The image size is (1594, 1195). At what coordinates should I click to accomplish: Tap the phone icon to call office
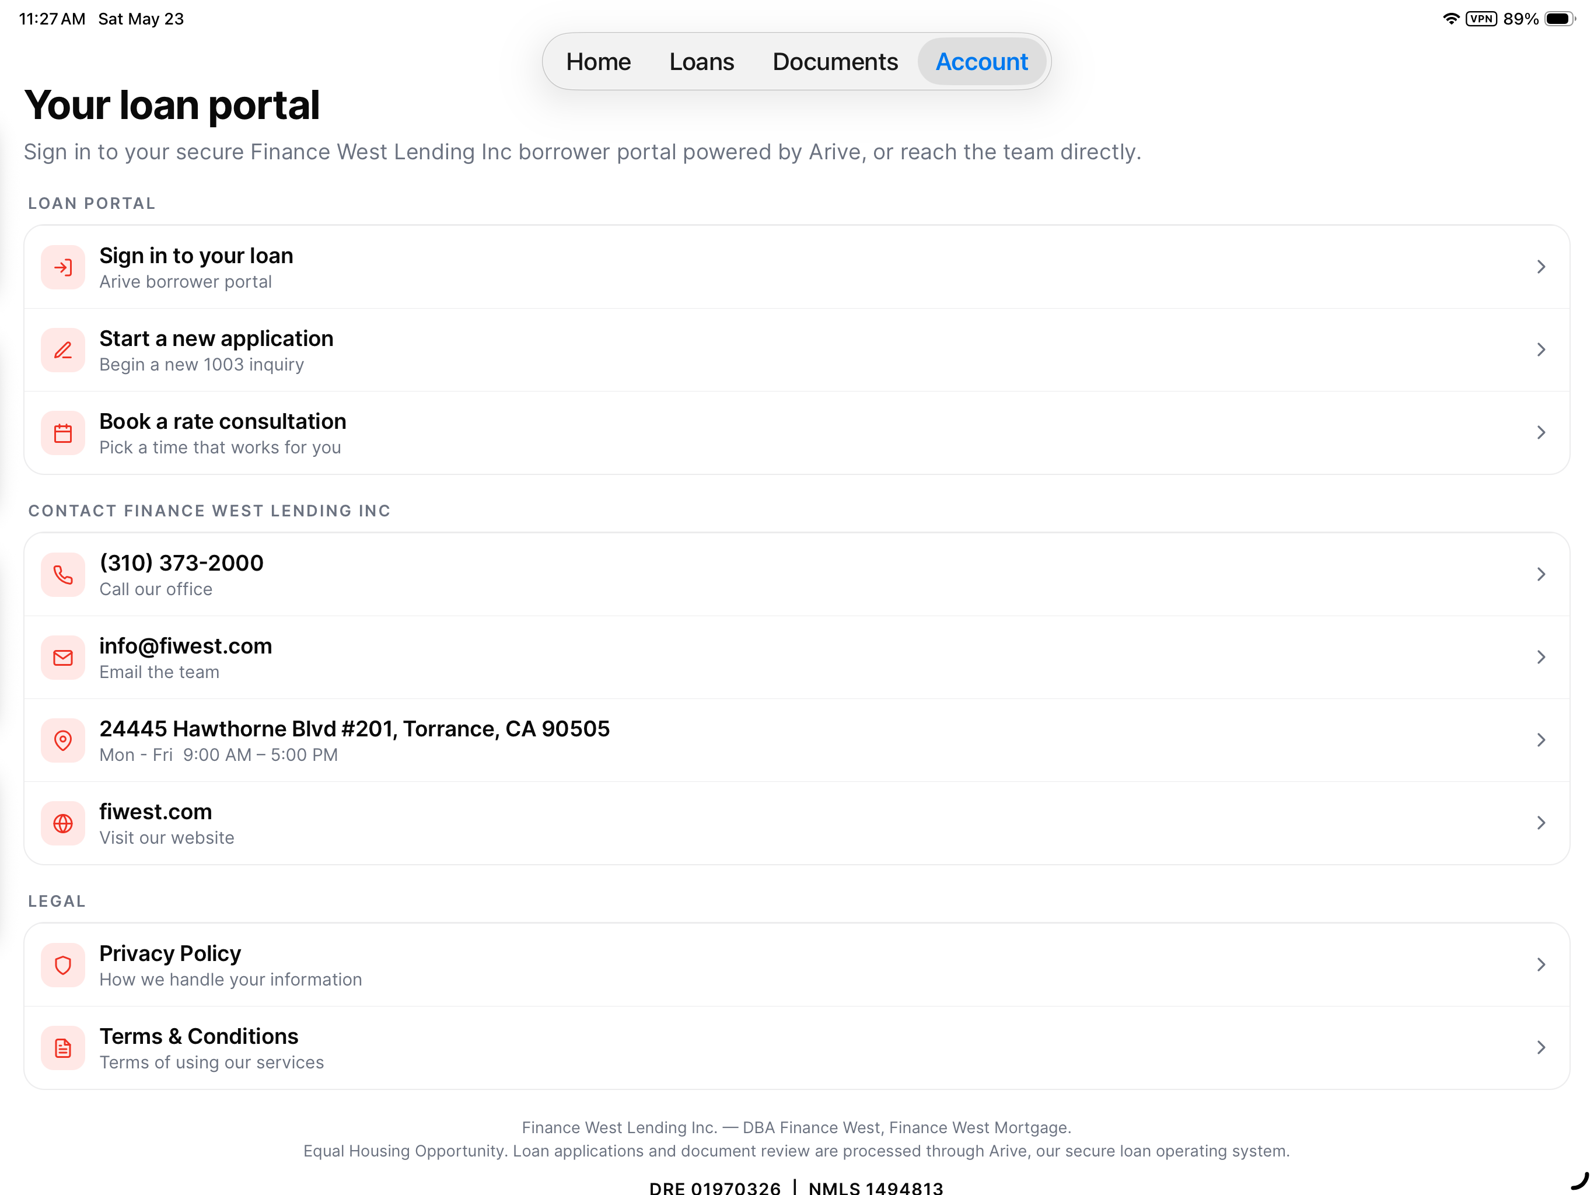pyautogui.click(x=62, y=575)
